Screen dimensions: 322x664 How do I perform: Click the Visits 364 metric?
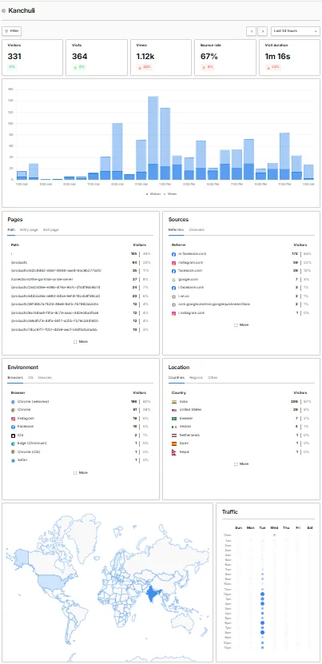click(97, 58)
